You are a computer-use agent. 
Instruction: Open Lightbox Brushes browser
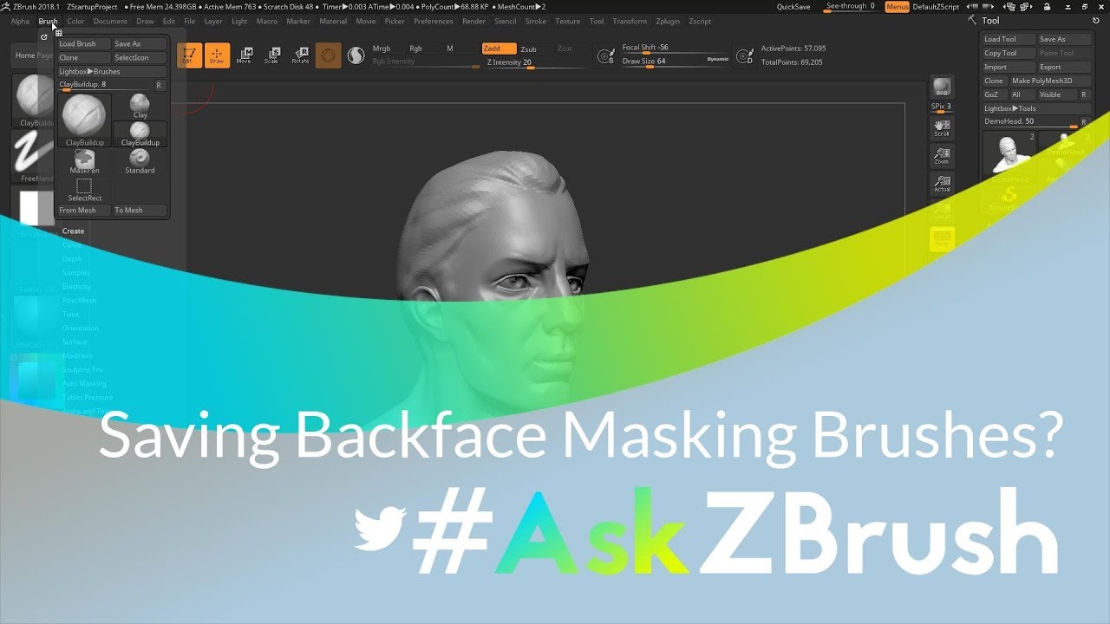[112, 71]
